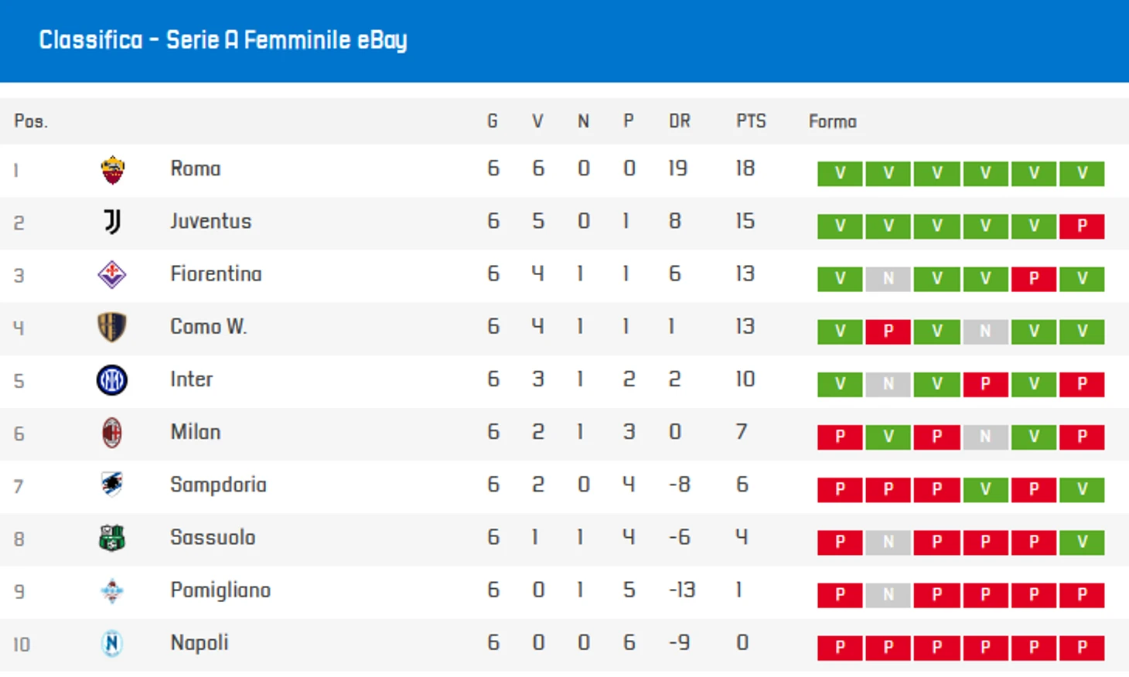The image size is (1129, 677).
Task: Click the Sassuolo club crest
Action: (x=112, y=538)
